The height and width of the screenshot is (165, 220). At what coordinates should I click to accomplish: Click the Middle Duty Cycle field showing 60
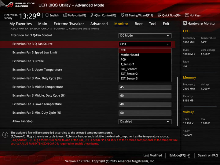tap(145, 96)
